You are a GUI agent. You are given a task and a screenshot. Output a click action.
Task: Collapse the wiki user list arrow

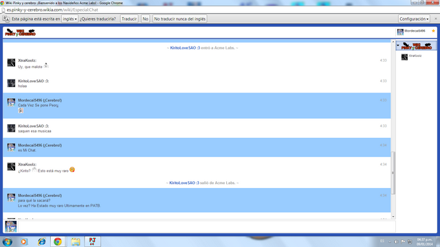click(x=398, y=45)
